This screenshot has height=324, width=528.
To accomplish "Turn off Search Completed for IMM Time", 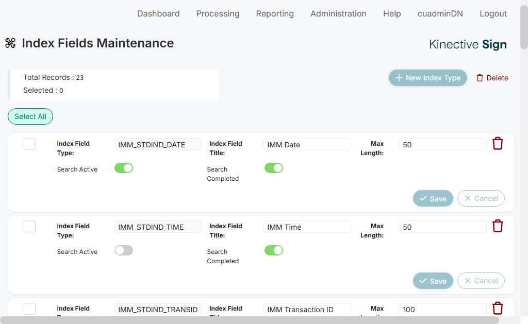I will click(274, 250).
